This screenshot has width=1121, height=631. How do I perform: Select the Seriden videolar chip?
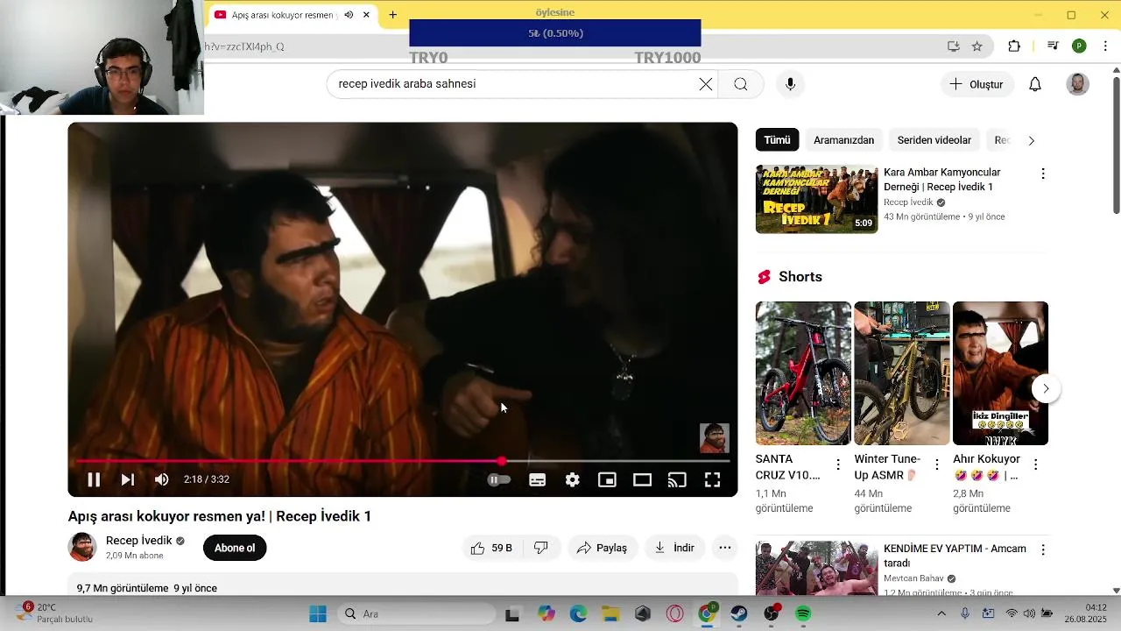pyautogui.click(x=934, y=140)
